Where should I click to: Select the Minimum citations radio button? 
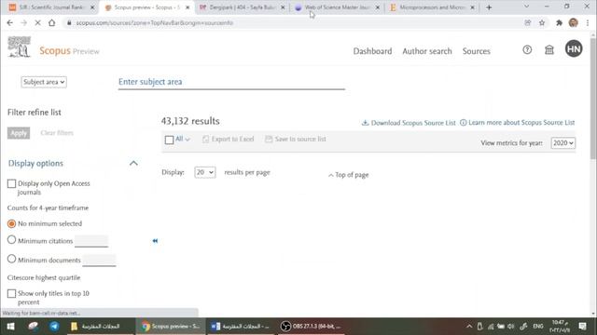(11, 240)
